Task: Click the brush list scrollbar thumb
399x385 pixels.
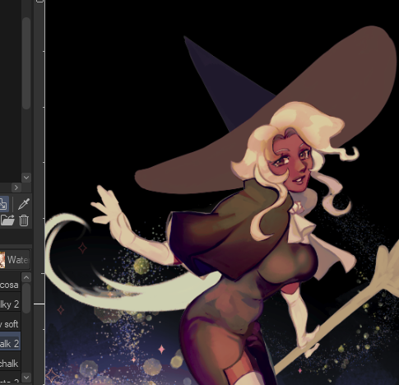Action: click(26, 298)
